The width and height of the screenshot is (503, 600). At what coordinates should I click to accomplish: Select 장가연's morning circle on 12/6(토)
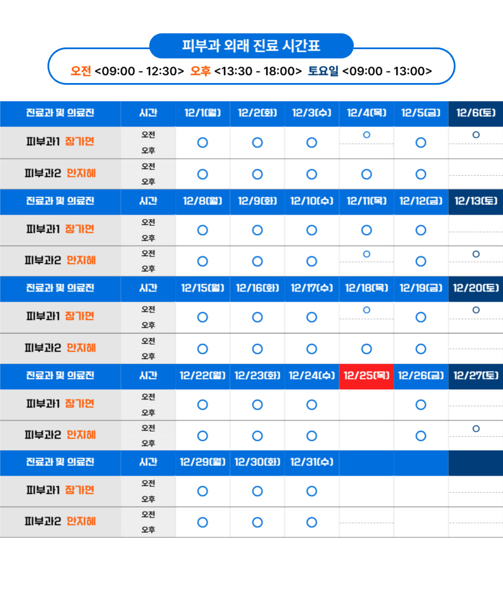tap(476, 135)
